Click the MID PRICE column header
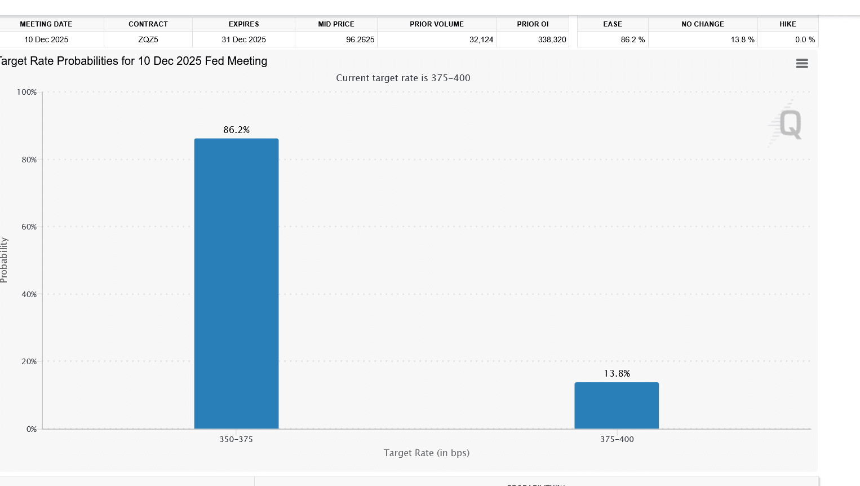Image resolution: width=860 pixels, height=486 pixels. coord(336,24)
